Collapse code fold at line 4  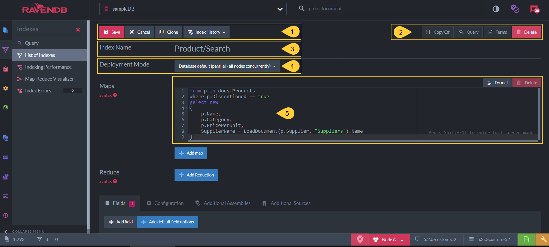[186, 108]
